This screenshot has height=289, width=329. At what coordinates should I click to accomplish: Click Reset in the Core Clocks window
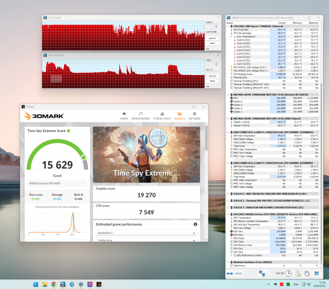pos(212,43)
